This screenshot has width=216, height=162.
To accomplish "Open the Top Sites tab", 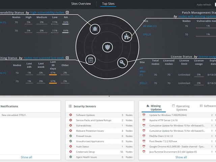I will pos(109,4).
